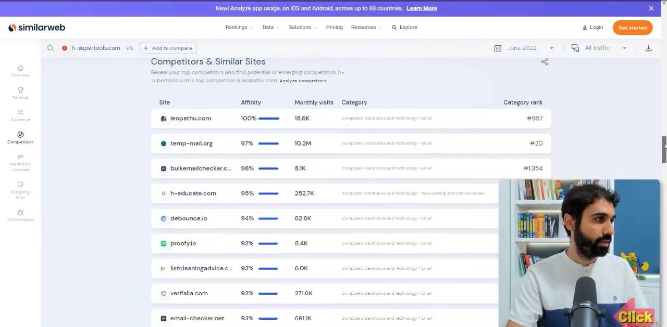Screen dimensions: 667x327
Task: Share the Competitors section
Action: pyautogui.click(x=545, y=62)
